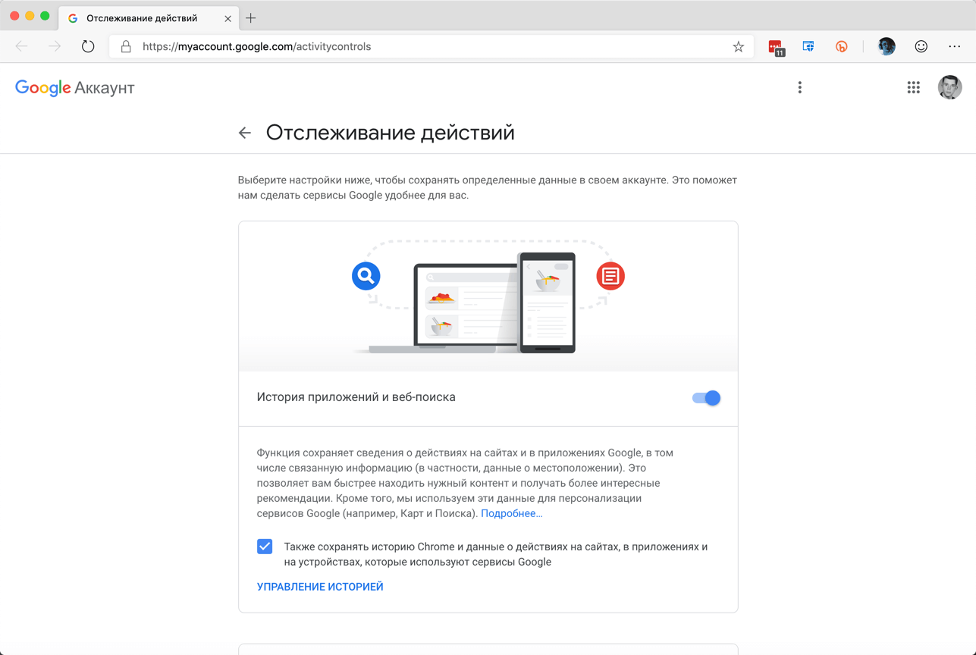The height and width of the screenshot is (655, 976).
Task: Open the orange Bing rewards extension icon
Action: [x=841, y=46]
